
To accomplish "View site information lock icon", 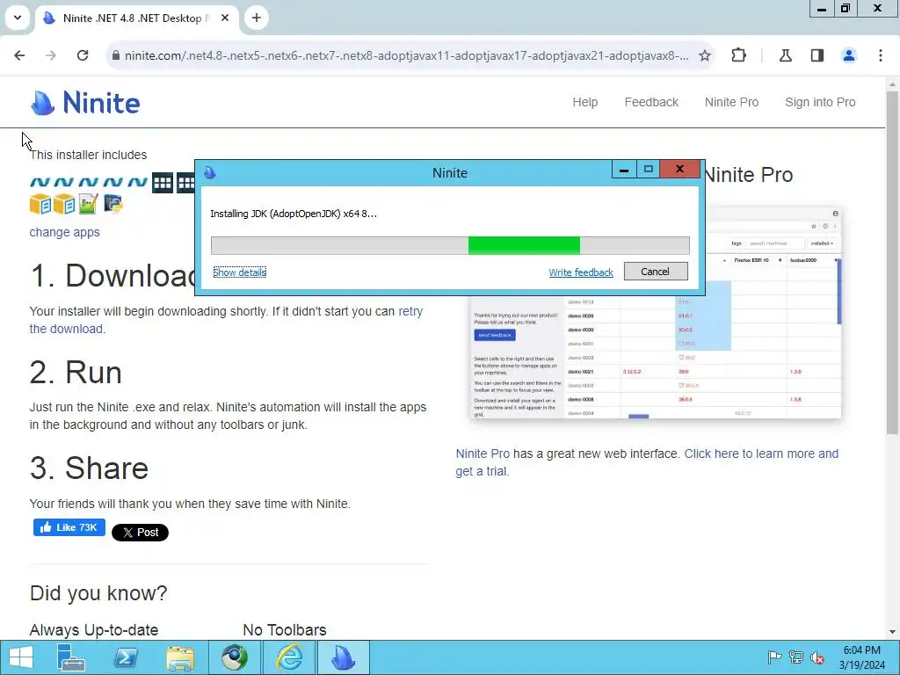I will 115,55.
